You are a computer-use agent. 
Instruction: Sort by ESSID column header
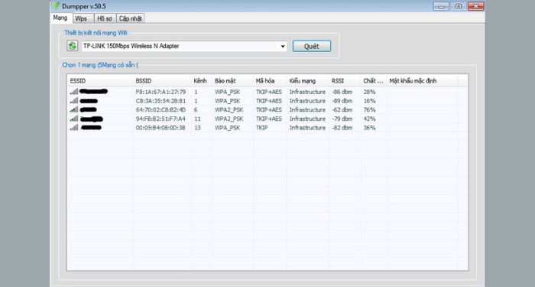click(x=100, y=80)
